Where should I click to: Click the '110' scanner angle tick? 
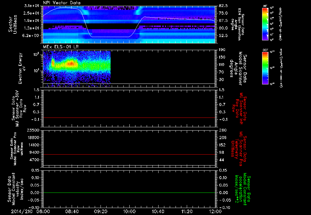[222, 65]
